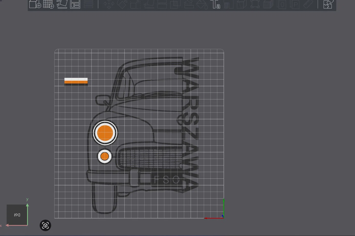Select the FSO license plate object

(167, 180)
